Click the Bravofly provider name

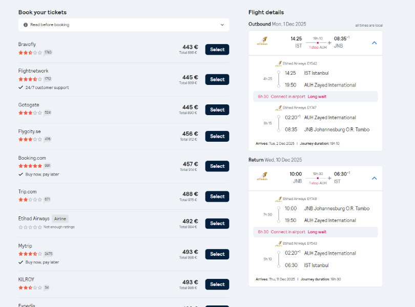pyautogui.click(x=27, y=44)
